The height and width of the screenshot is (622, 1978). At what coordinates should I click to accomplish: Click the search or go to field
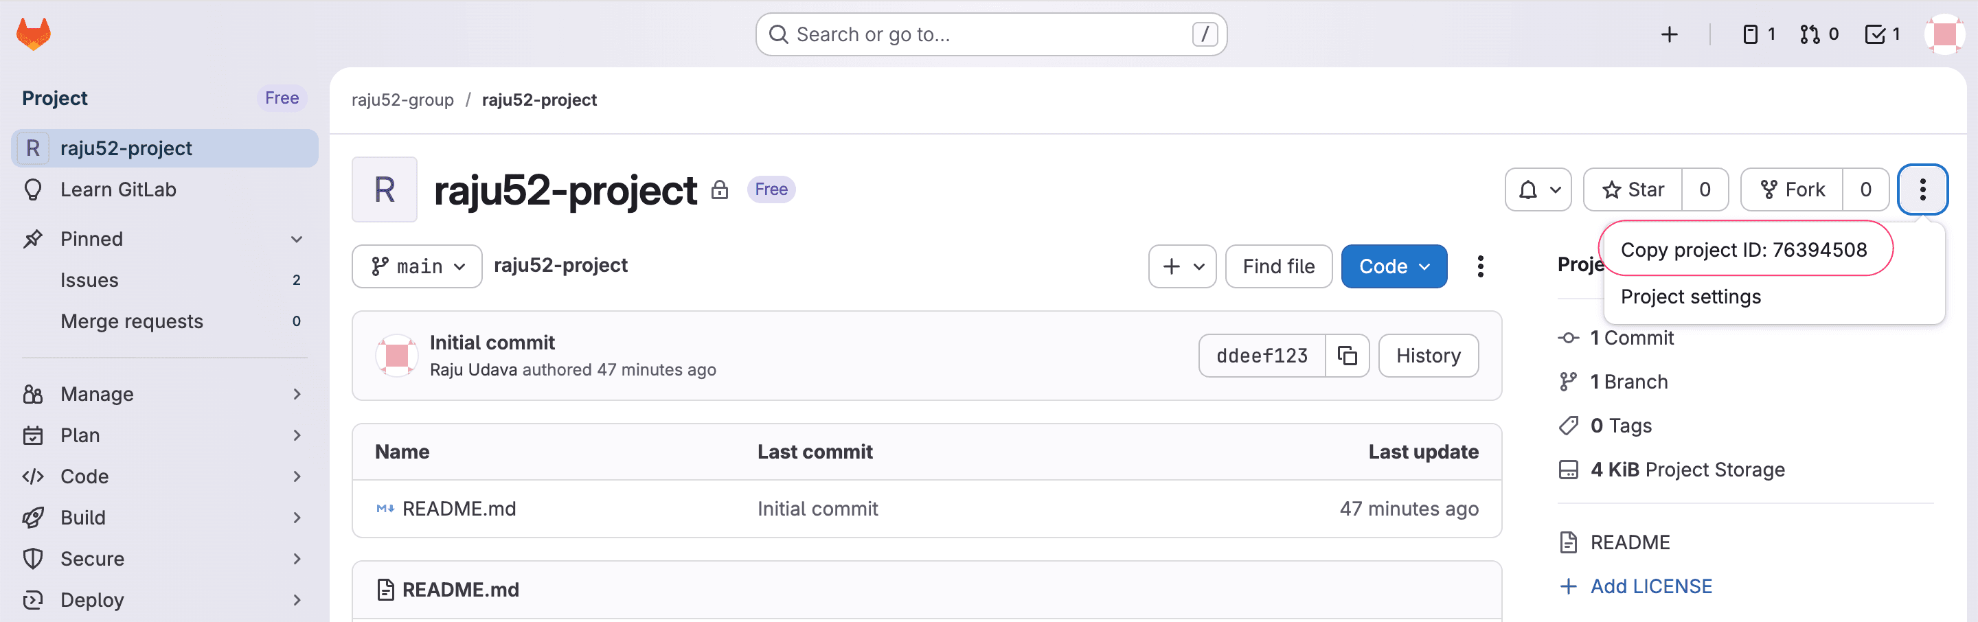point(990,34)
